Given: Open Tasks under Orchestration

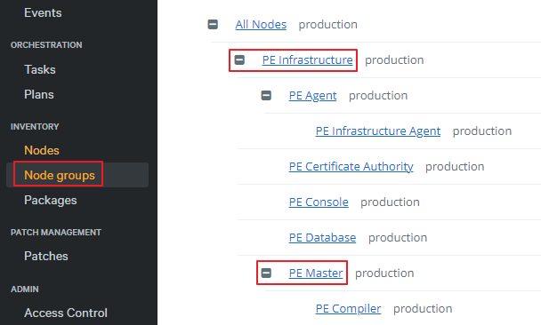Looking at the screenshot, I should pyautogui.click(x=40, y=69).
